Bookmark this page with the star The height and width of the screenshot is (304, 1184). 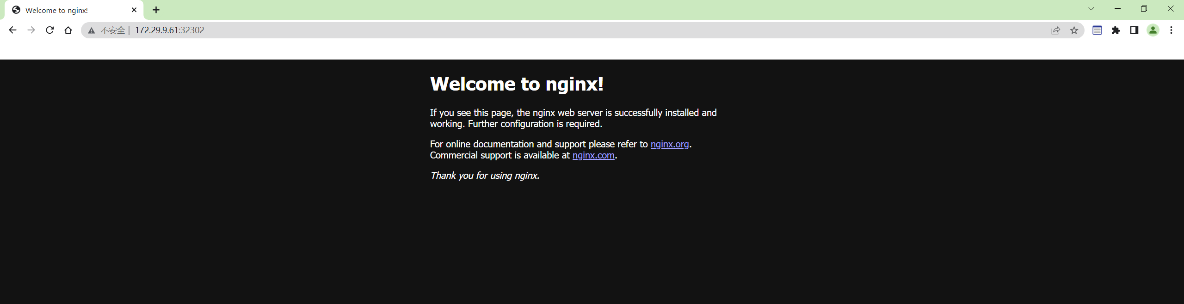(x=1074, y=30)
